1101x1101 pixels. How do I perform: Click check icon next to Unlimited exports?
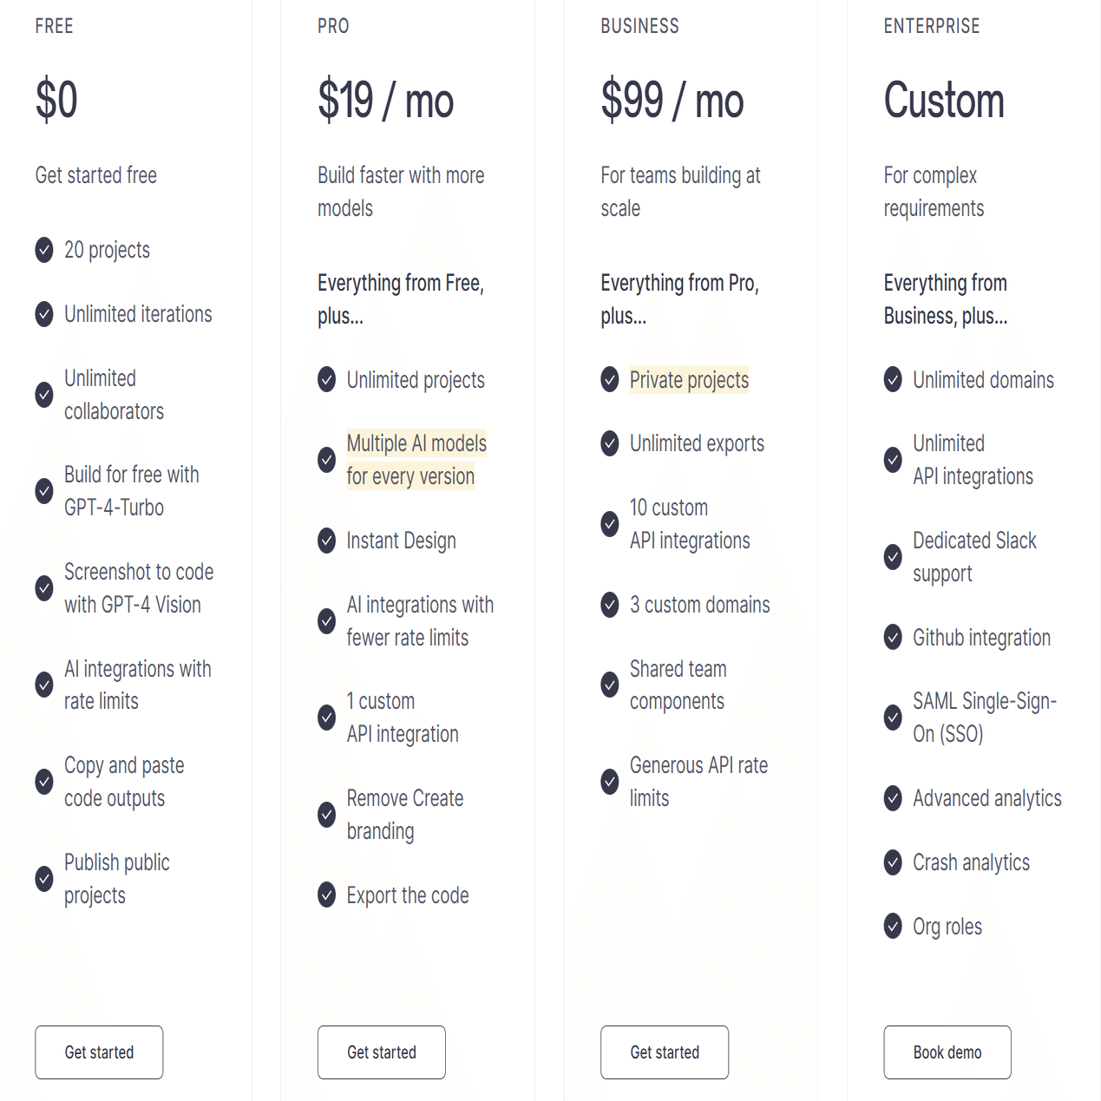[x=610, y=443]
